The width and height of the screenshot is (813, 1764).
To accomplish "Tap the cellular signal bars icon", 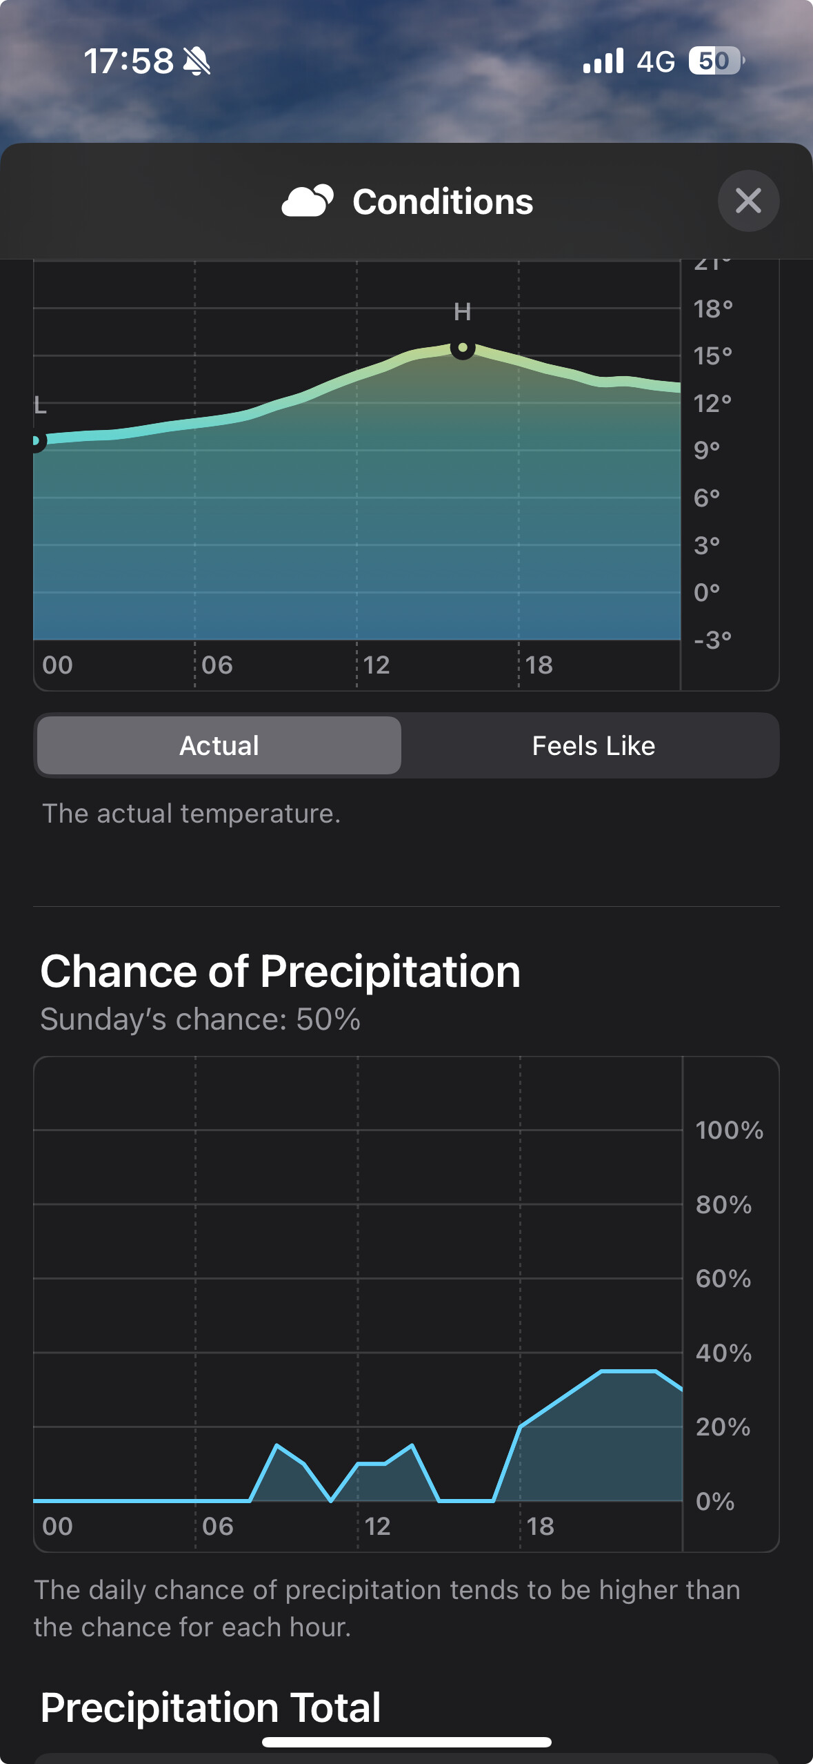I will [603, 61].
